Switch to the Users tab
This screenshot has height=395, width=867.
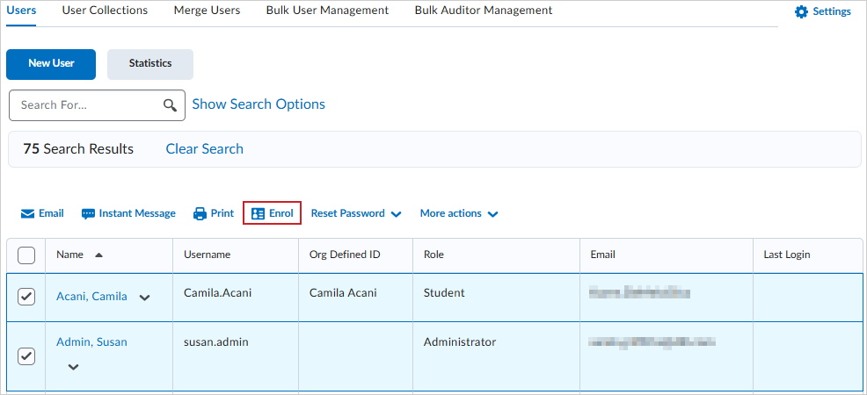point(21,11)
